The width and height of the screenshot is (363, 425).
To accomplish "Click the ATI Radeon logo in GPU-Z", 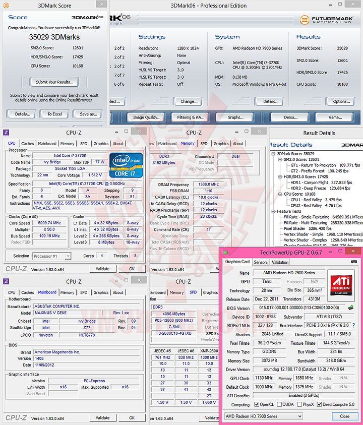I will coord(341,285).
